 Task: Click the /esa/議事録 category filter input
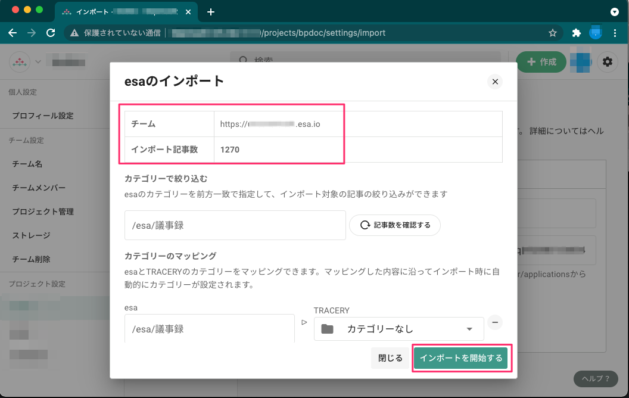pyautogui.click(x=235, y=225)
